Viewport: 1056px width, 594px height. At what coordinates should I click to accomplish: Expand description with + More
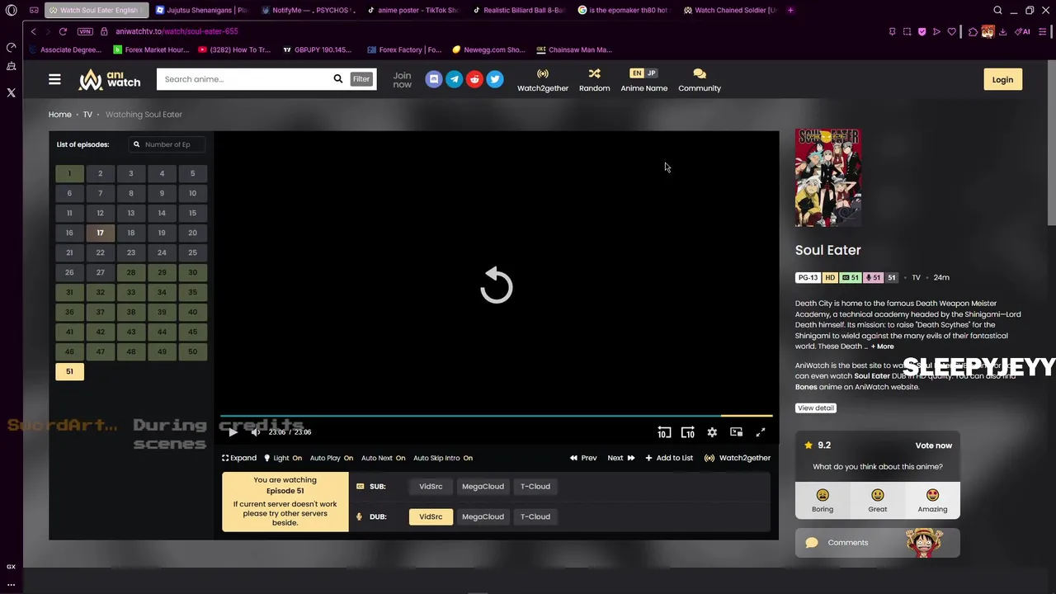tap(882, 346)
